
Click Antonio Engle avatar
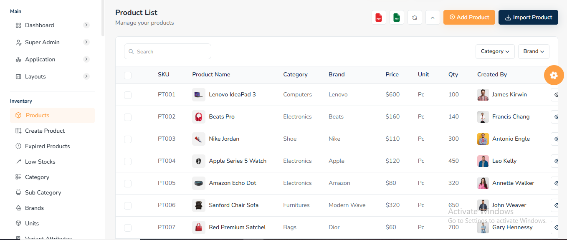[483, 139]
